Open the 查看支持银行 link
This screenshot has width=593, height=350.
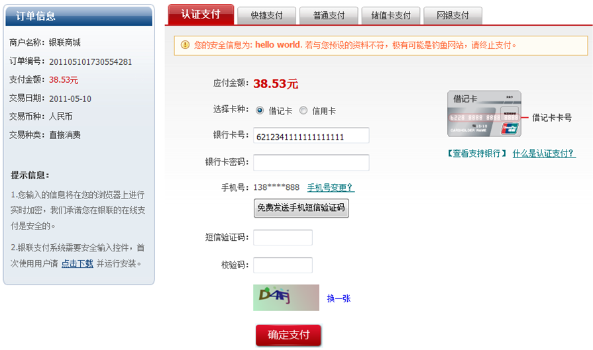[x=476, y=153]
